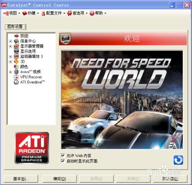
Task: Expand the 监视器属性 3 tree node
Action: [x=10, y=57]
